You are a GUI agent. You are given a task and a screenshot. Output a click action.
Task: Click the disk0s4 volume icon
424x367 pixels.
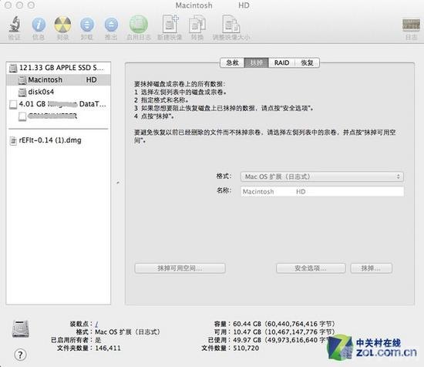coord(22,93)
